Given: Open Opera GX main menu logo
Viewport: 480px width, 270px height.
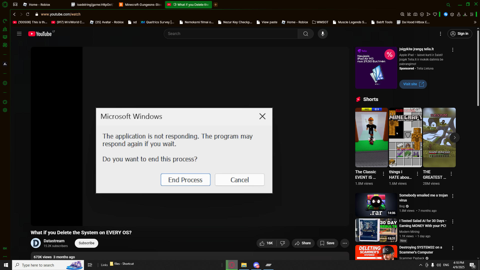Looking at the screenshot, I should pyautogui.click(x=5, y=4).
